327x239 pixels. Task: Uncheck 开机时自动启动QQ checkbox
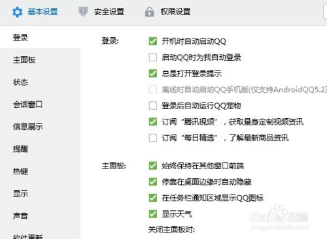pos(153,41)
